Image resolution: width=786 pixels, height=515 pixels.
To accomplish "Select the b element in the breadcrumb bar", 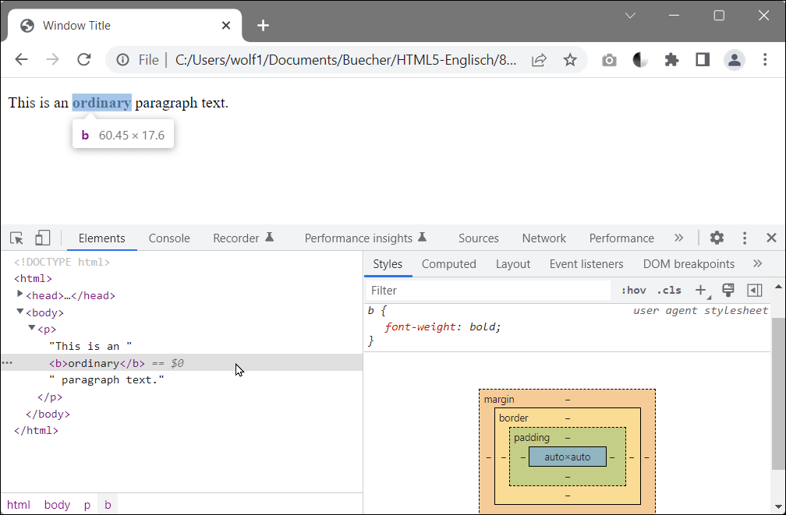I will coord(107,504).
